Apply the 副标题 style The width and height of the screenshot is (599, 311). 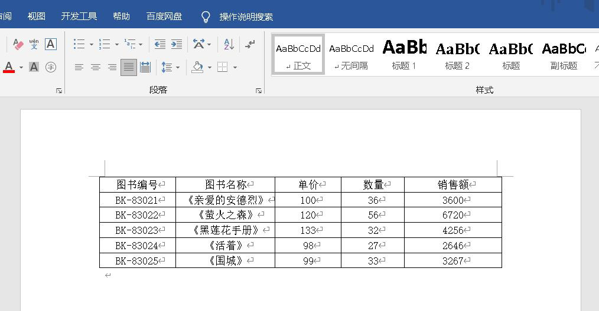point(564,55)
